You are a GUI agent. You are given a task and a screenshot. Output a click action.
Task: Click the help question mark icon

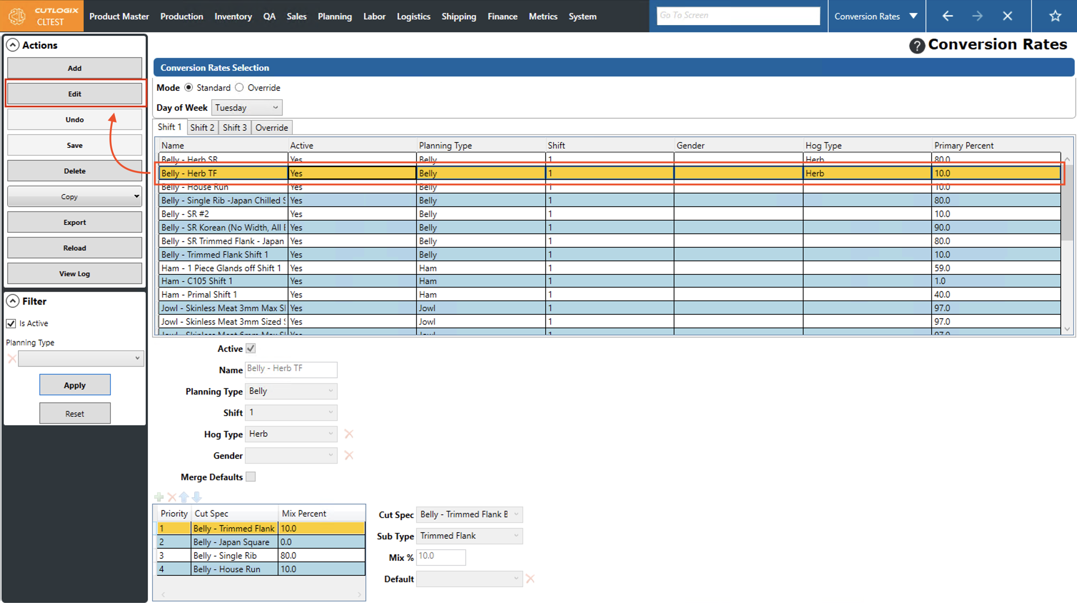pos(916,45)
